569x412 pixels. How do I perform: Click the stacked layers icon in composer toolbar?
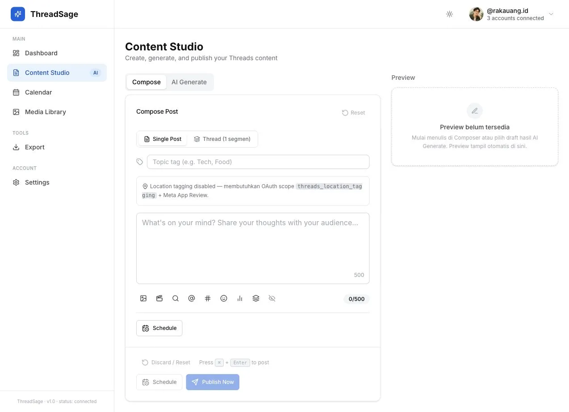(256, 298)
